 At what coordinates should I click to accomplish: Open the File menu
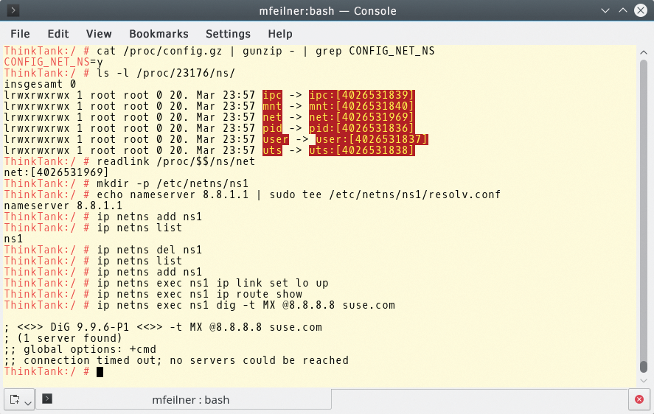20,34
